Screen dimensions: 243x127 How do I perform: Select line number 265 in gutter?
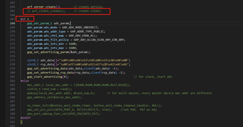(x=12, y=11)
